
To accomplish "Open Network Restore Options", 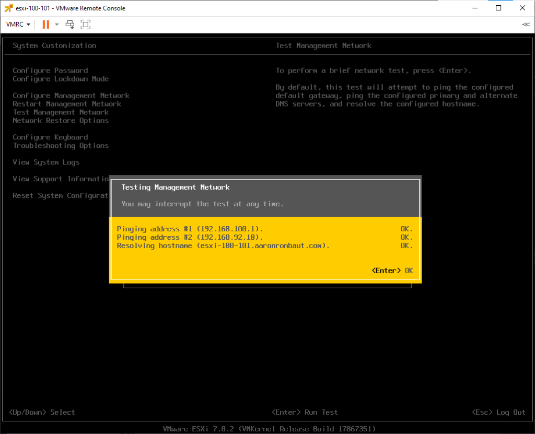I will [61, 121].
